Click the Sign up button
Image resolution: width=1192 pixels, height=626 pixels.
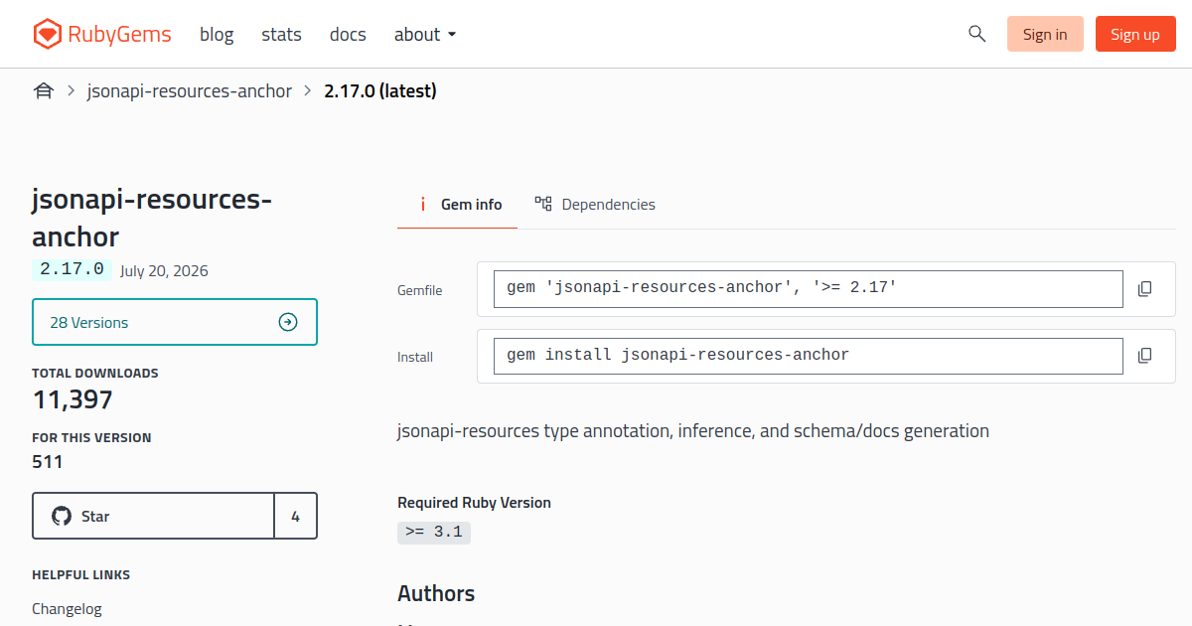point(1135,34)
